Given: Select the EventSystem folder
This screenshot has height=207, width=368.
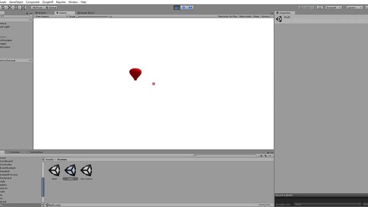Looking at the screenshot, I should coord(7,168).
